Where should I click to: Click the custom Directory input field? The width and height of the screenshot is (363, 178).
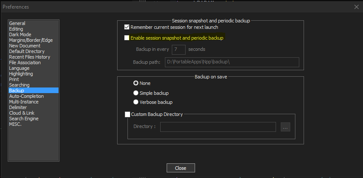click(218, 127)
